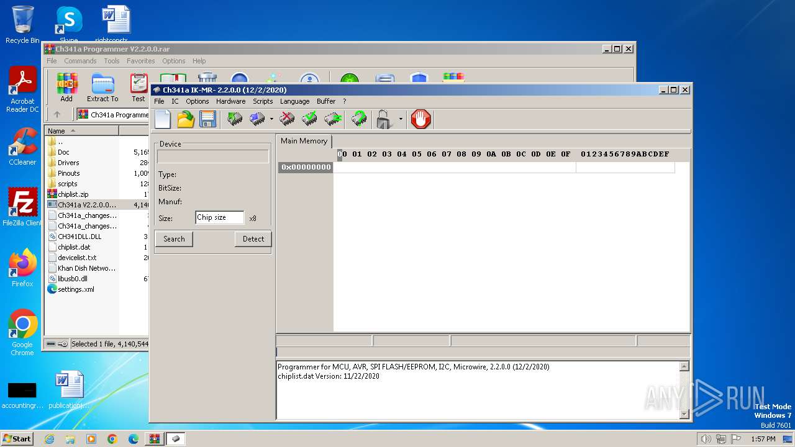Click the Name column header in WinRAR
This screenshot has width=795, height=447.
click(x=81, y=131)
